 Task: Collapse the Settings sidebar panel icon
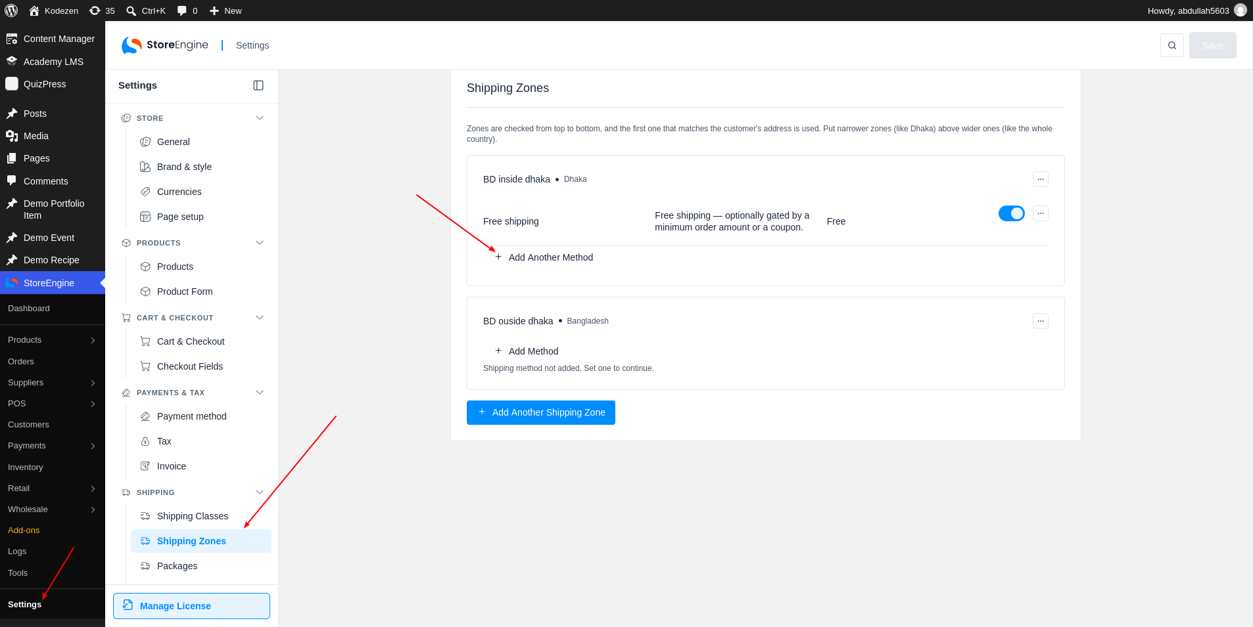point(258,85)
